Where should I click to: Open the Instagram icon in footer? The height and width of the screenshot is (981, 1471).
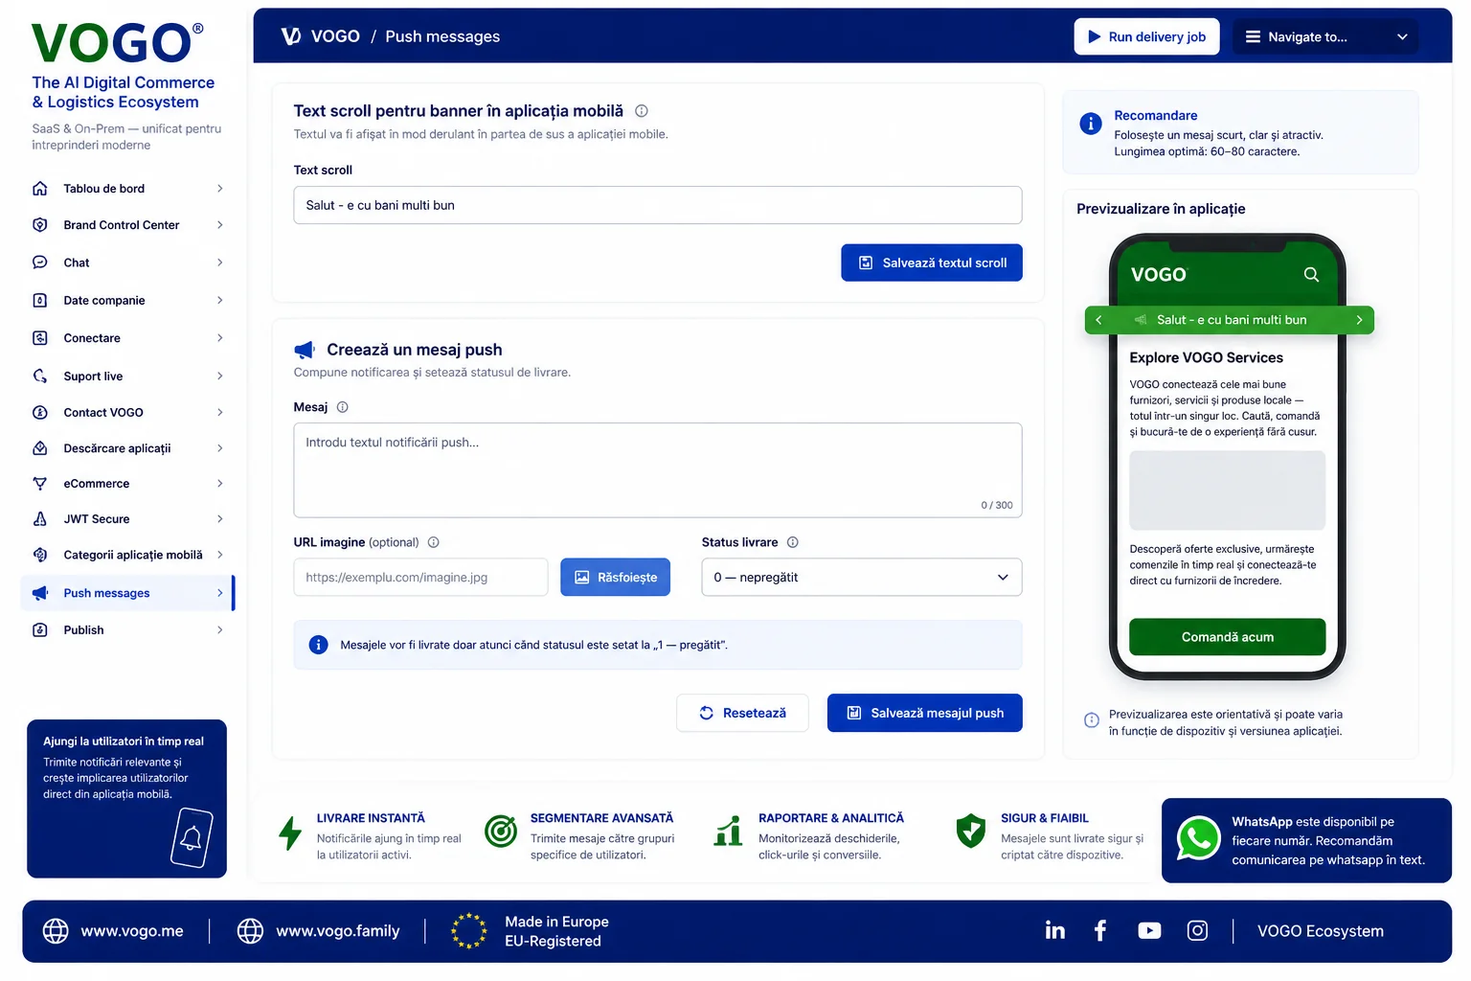pos(1197,930)
